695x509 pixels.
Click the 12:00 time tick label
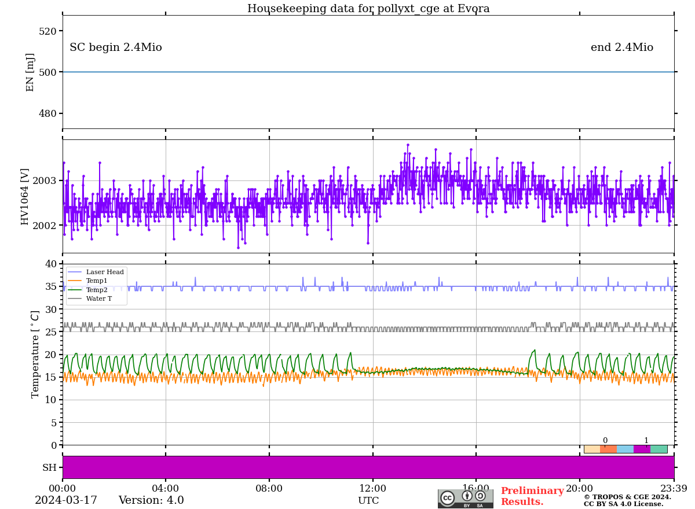373,488
